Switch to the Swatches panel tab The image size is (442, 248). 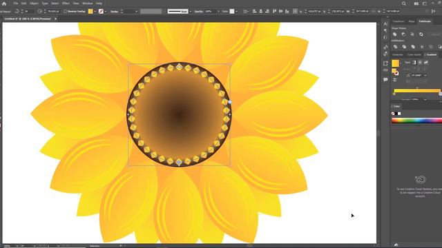coord(398,54)
